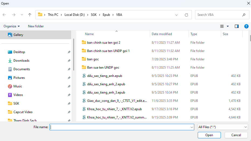The image size is (251, 141).
Task: Open the Downloads folder in sidebar
Action: [x=21, y=61]
